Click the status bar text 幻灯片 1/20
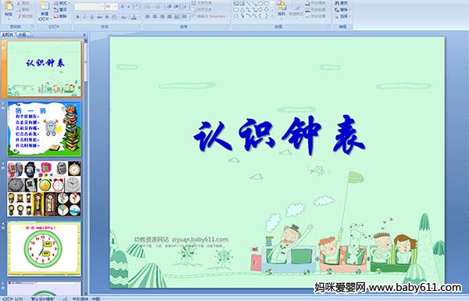469x301 pixels. point(13,299)
